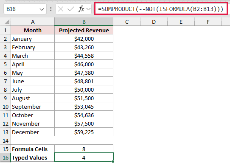Image resolution: width=230 pixels, height=163 pixels.
Task: Click the Insert Function fx icon
Action: point(81,9)
